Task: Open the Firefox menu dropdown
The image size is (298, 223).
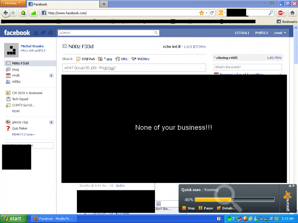Action: [13, 3]
